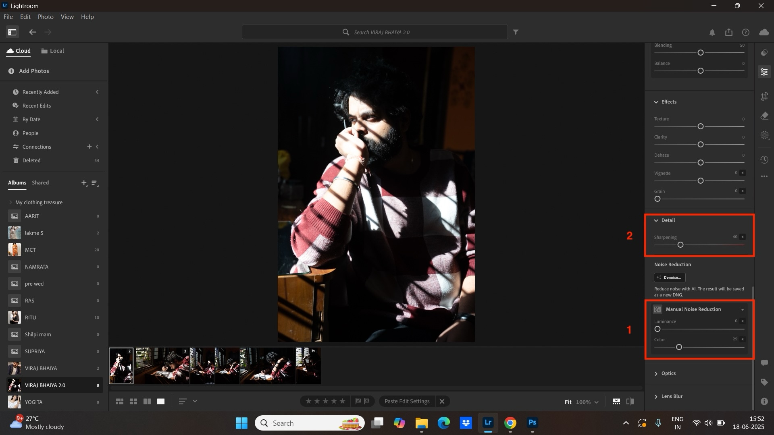Collapse Manual Noise Reduction dropdown arrow
This screenshot has height=435, width=774.
click(x=743, y=310)
